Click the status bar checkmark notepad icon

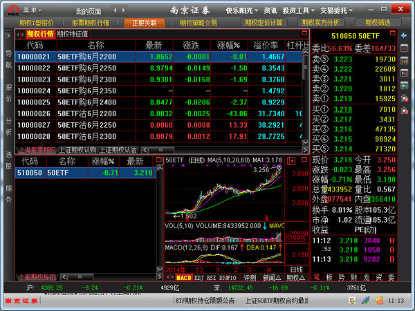tap(352, 301)
